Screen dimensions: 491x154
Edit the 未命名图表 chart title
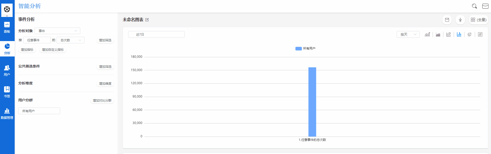coord(147,20)
